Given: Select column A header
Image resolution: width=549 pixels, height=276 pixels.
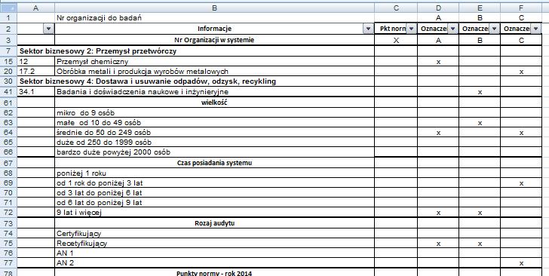Looking at the screenshot, I should click(35, 8).
